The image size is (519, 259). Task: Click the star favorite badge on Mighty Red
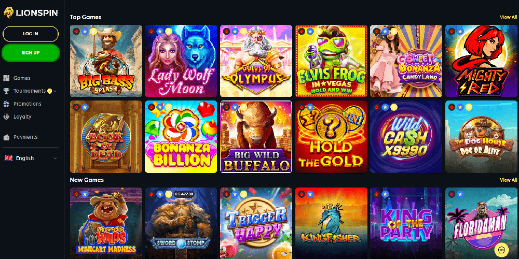[x=460, y=32]
